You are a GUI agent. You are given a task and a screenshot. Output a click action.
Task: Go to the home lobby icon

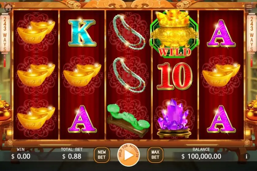click(8, 8)
